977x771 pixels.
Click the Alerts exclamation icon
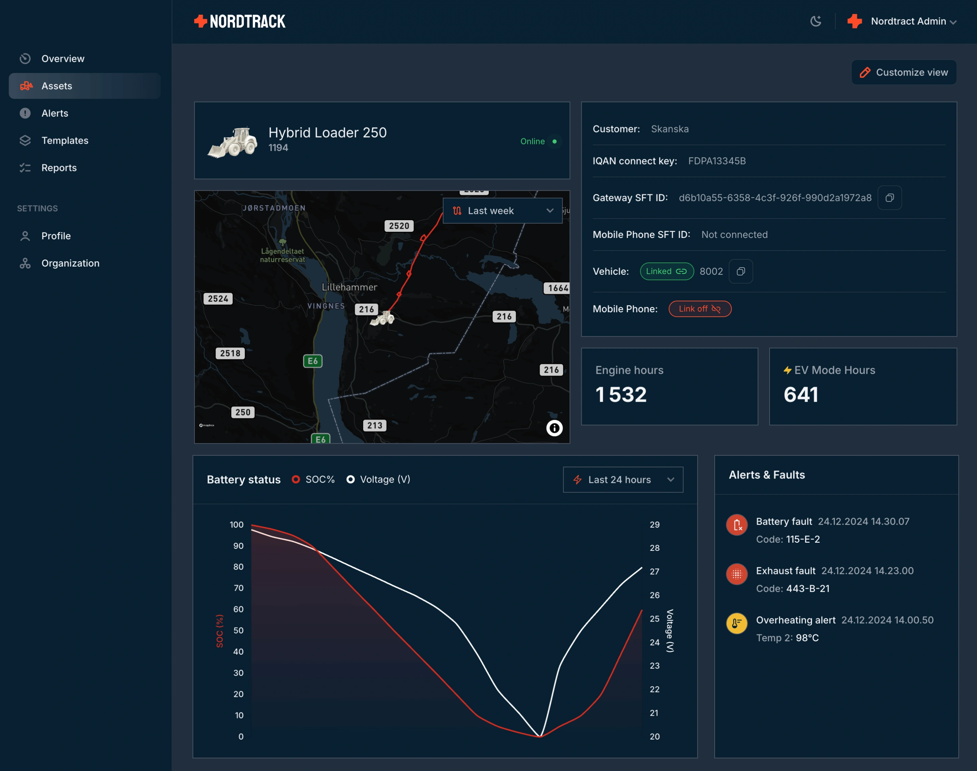[x=25, y=113]
